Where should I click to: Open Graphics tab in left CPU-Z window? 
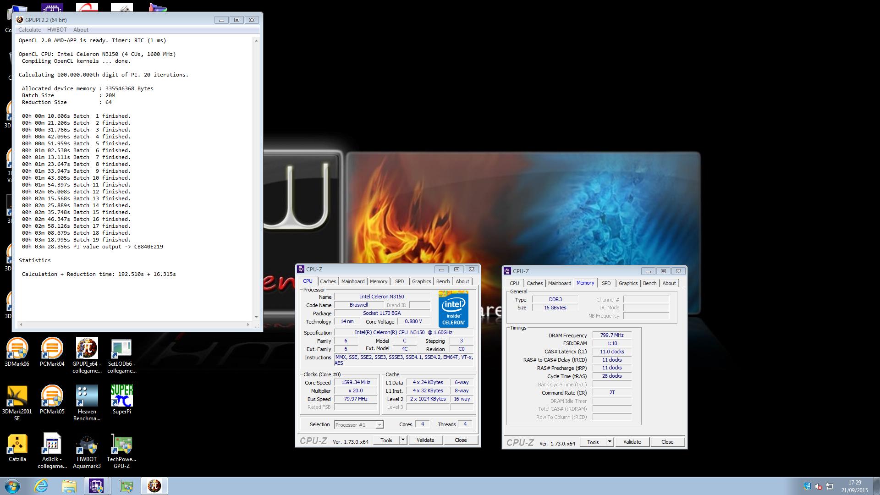(x=421, y=281)
